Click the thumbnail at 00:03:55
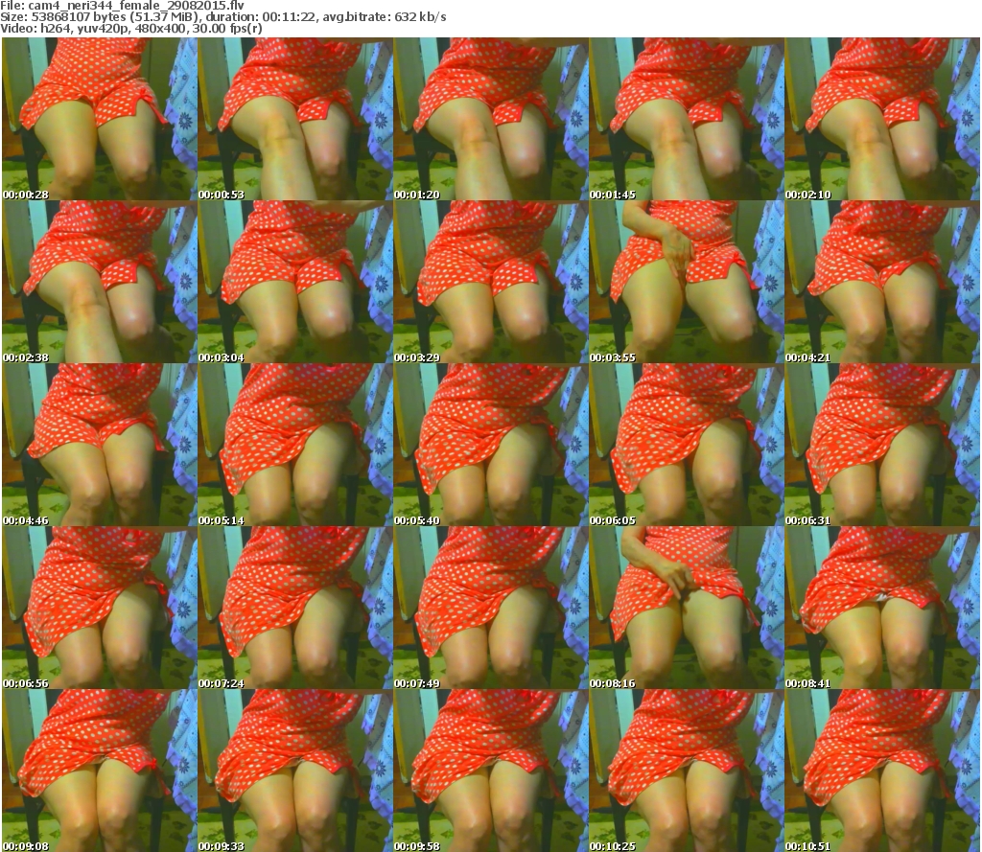 [687, 282]
